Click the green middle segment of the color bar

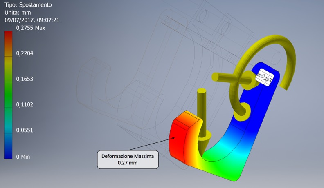9,95
